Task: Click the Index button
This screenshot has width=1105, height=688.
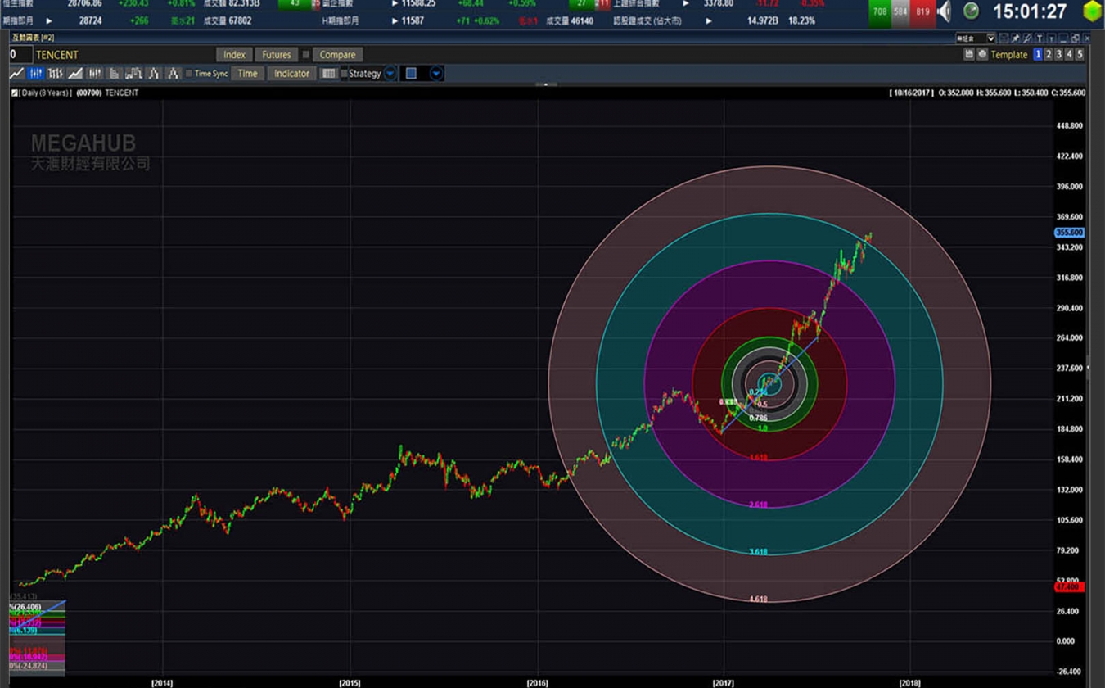Action: point(234,55)
